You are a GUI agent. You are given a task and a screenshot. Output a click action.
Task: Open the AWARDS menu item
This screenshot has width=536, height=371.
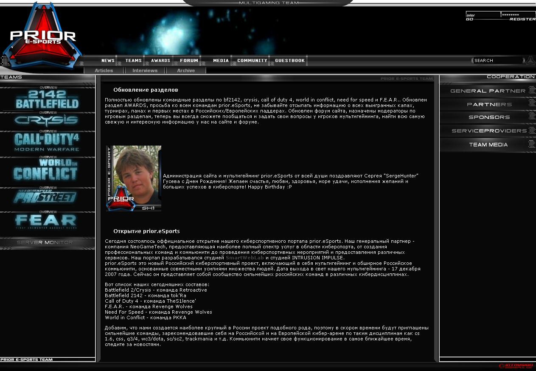160,61
